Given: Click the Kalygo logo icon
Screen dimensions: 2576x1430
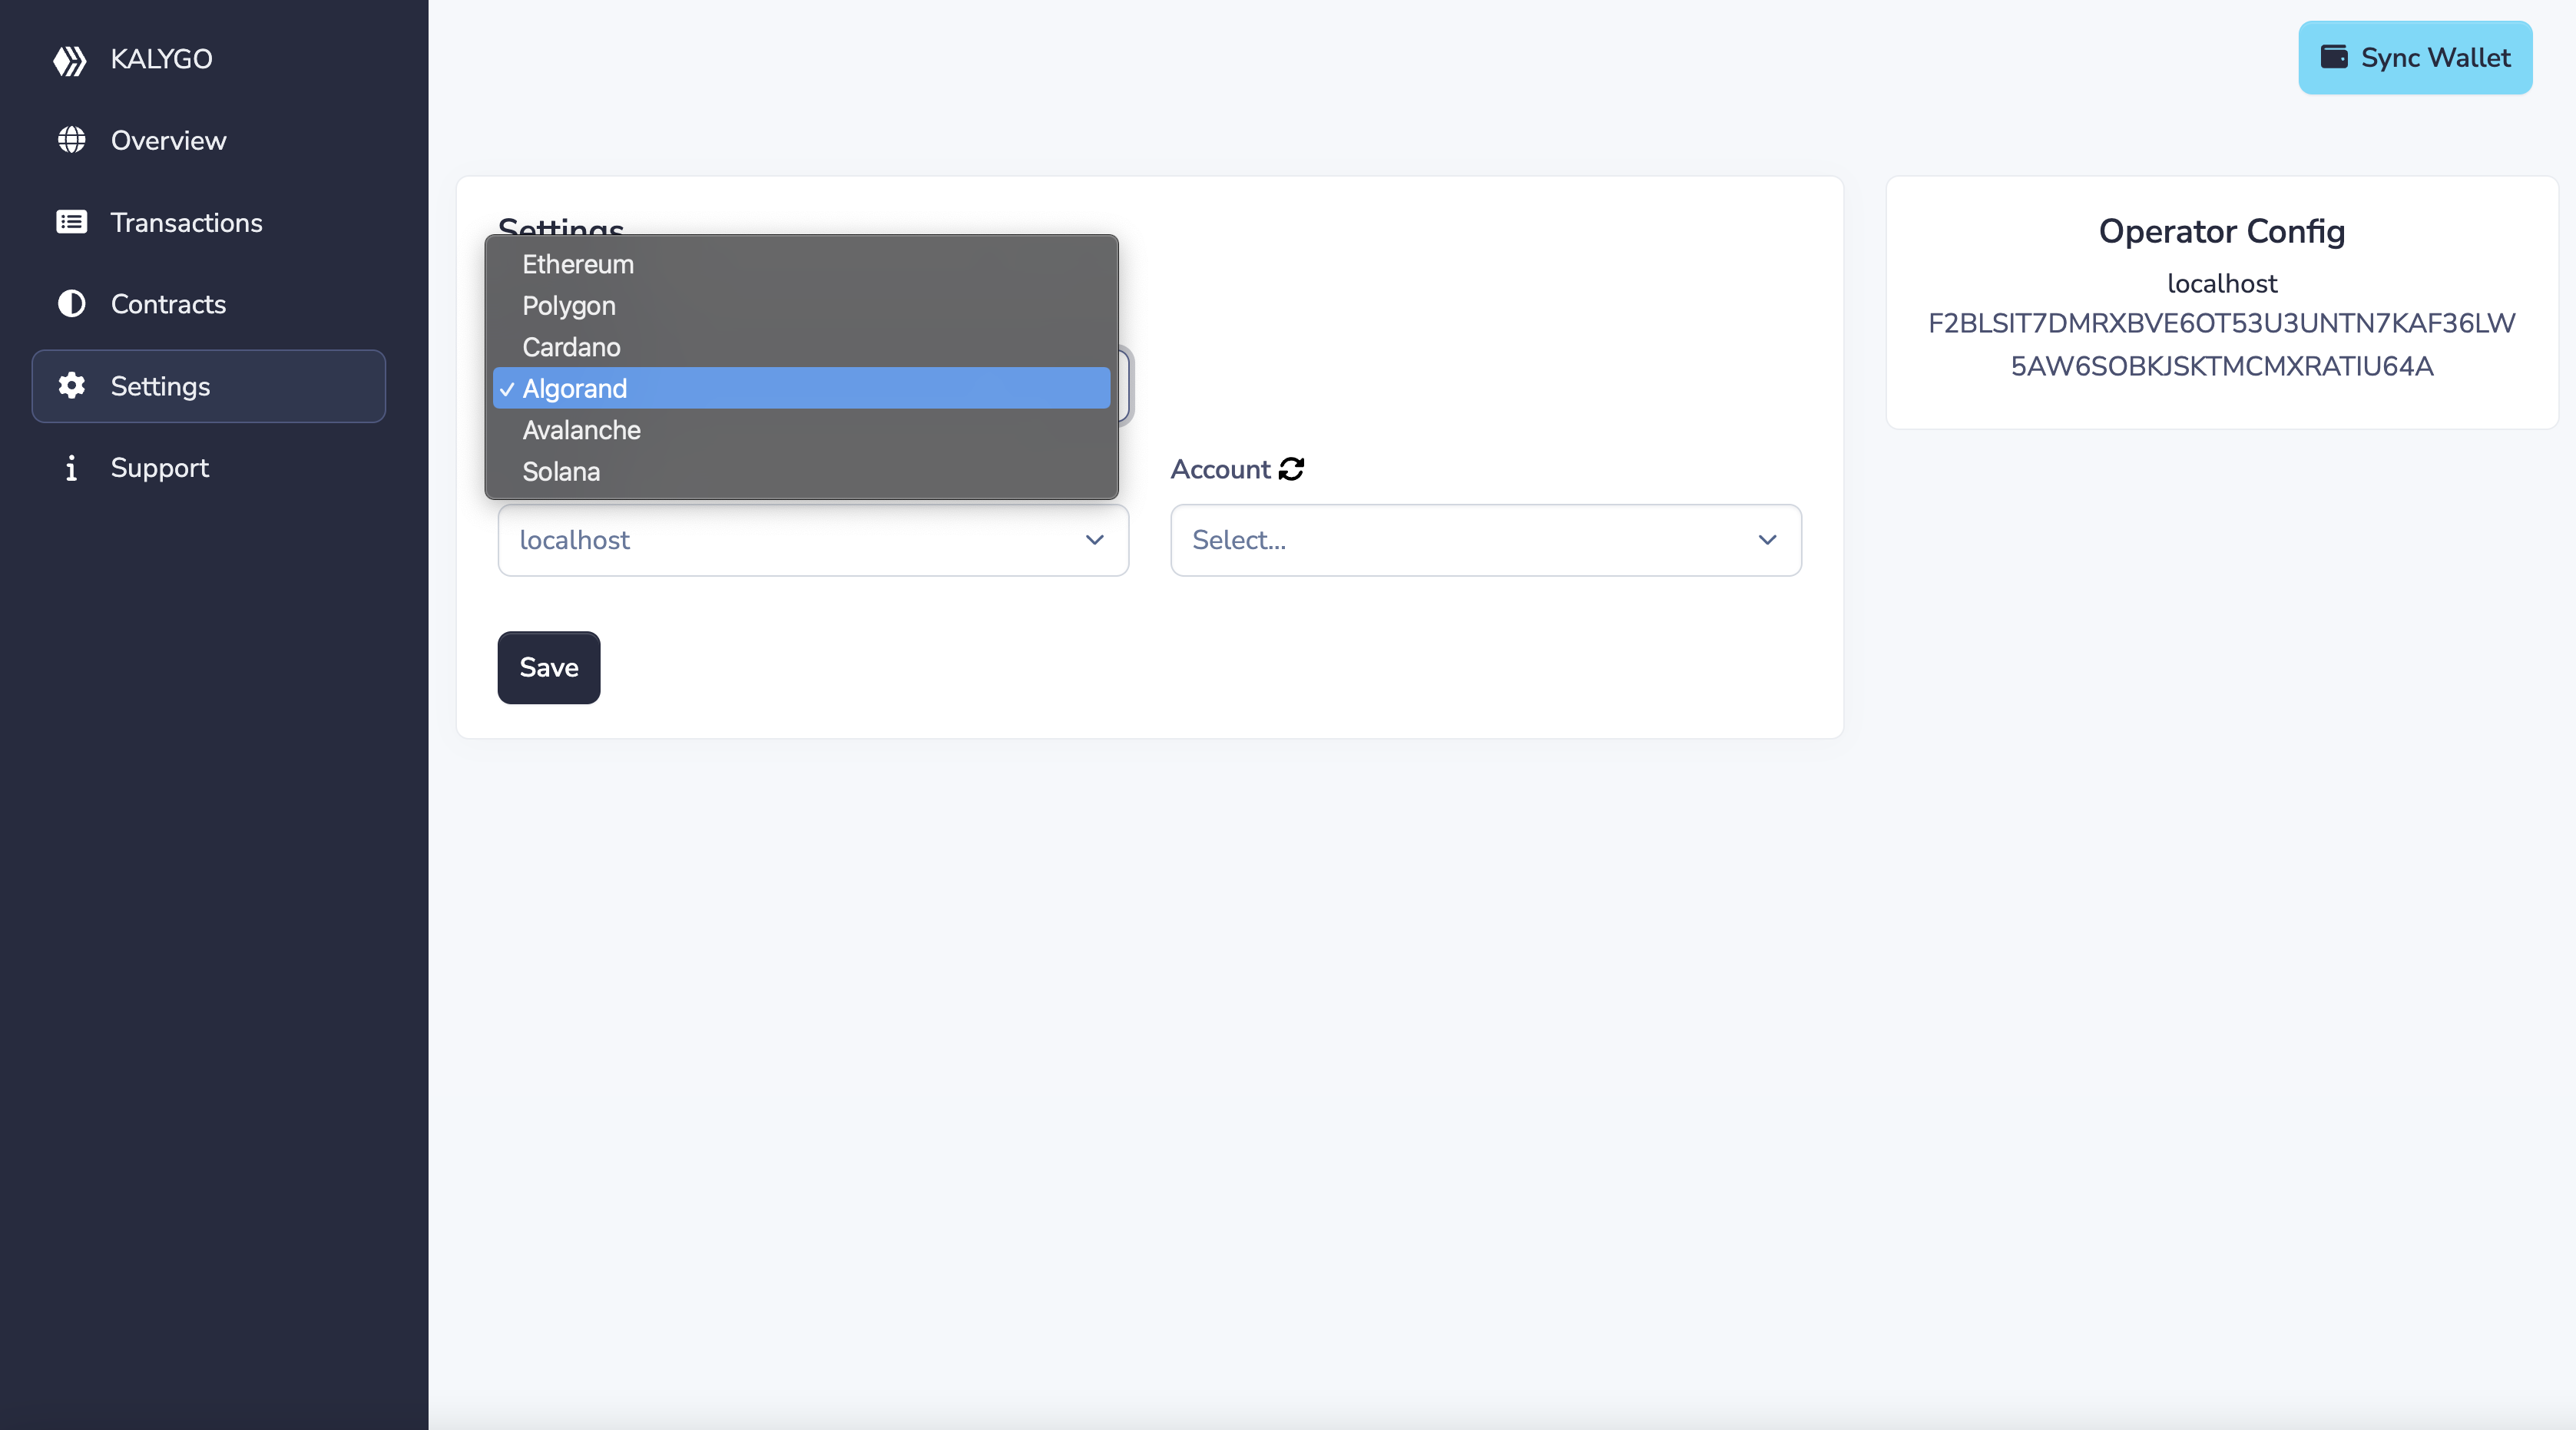Looking at the screenshot, I should 70,60.
